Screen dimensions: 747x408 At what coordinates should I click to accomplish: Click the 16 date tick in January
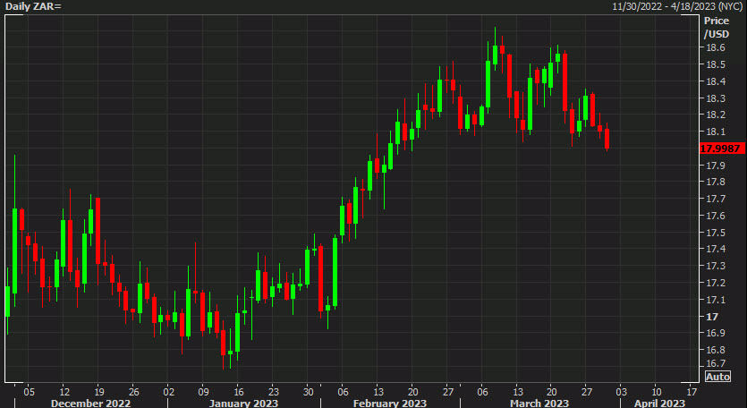pos(239,392)
